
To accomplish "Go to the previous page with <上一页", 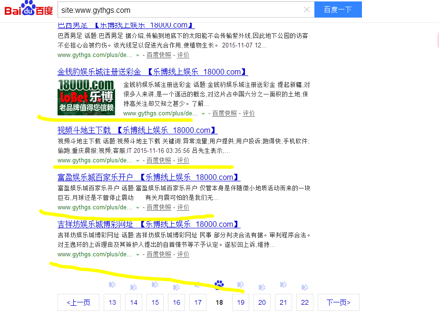I will (78, 302).
